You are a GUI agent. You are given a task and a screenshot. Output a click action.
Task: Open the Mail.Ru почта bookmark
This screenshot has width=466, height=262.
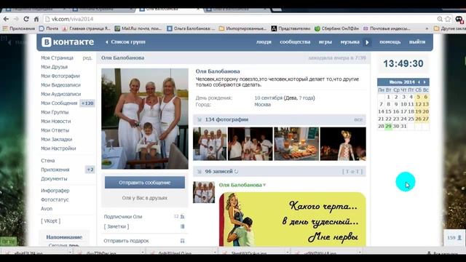138,28
